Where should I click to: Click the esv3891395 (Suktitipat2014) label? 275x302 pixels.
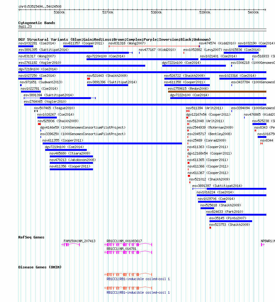[44, 50]
